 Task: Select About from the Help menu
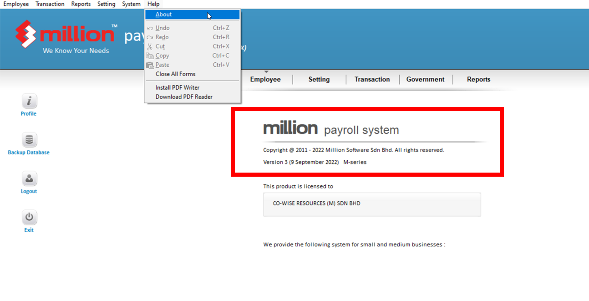tap(192, 15)
